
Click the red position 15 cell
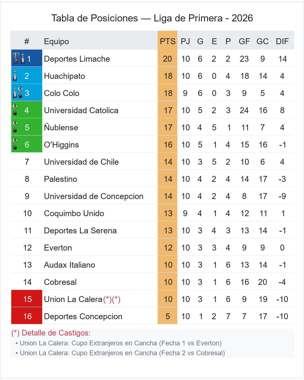(x=27, y=299)
